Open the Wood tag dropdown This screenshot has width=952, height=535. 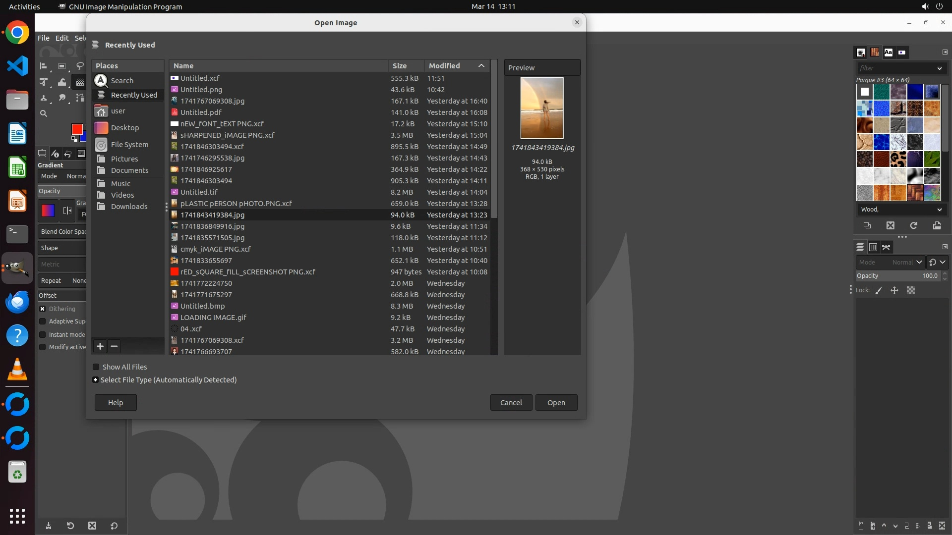pos(939,210)
